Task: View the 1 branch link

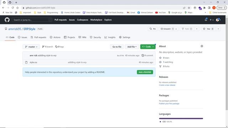Action: 47,47
